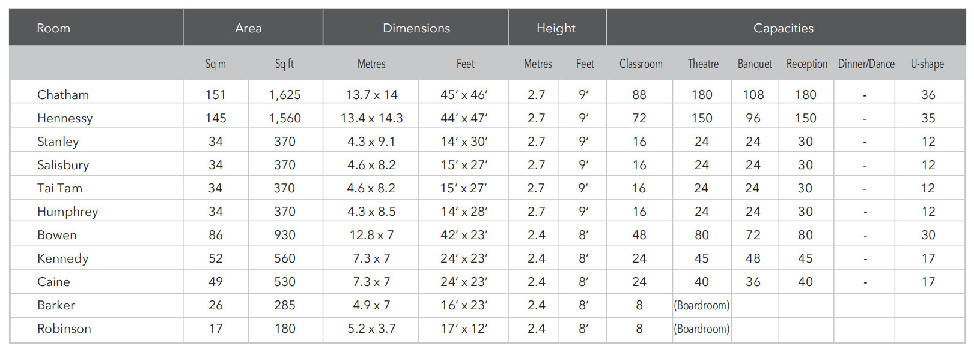Select the Chatham room name
The width and height of the screenshot is (974, 352).
pyautogui.click(x=63, y=95)
